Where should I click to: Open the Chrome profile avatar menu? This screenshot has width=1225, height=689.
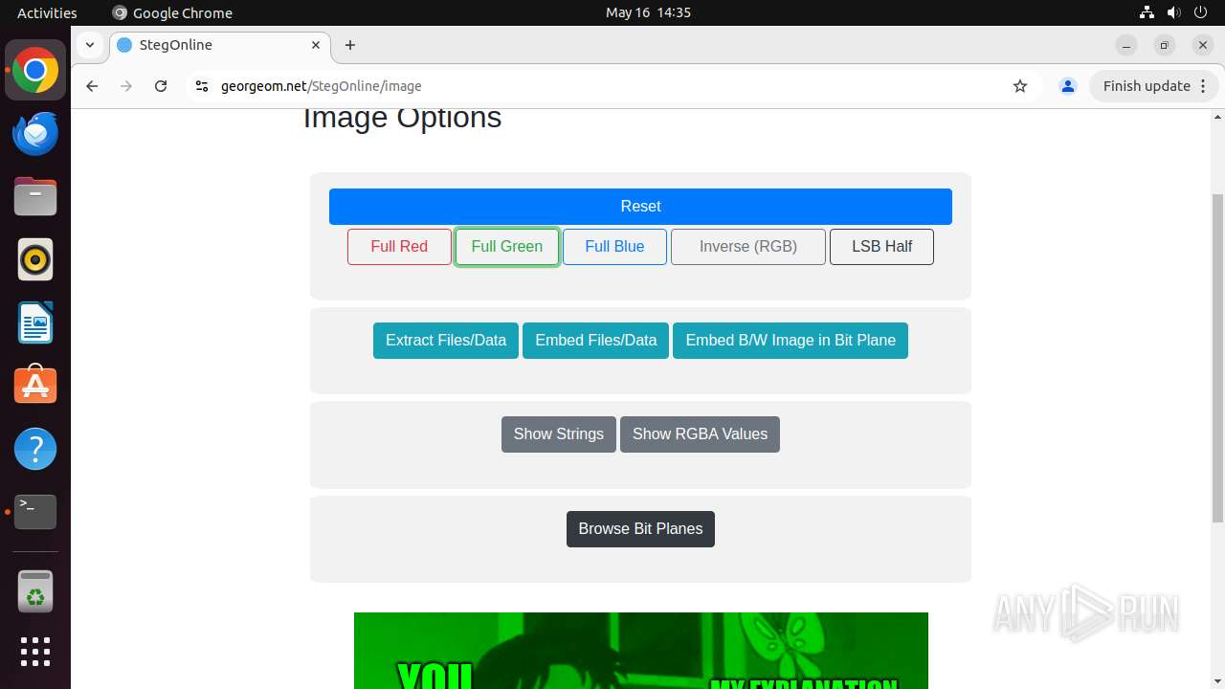point(1068,86)
